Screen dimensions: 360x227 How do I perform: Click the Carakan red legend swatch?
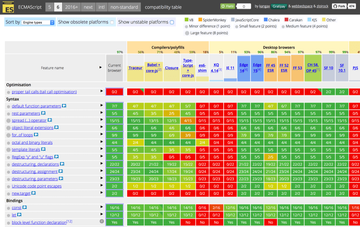coord(286,20)
